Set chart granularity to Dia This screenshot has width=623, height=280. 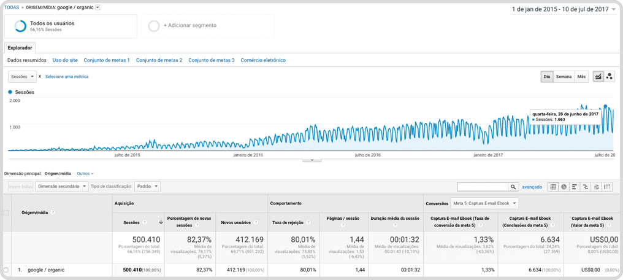tap(547, 77)
